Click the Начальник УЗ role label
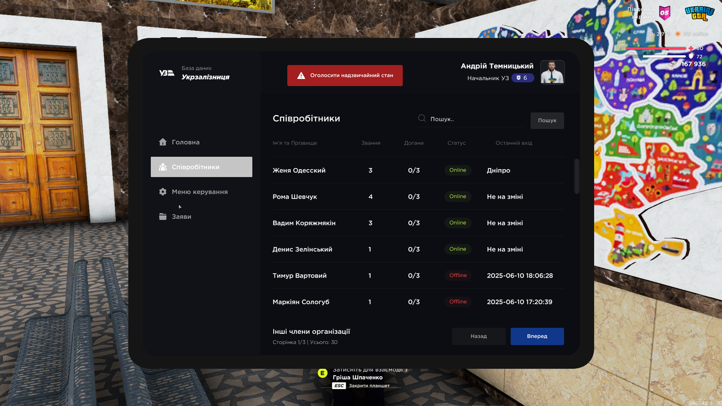This screenshot has height=406, width=722. pyautogui.click(x=488, y=78)
